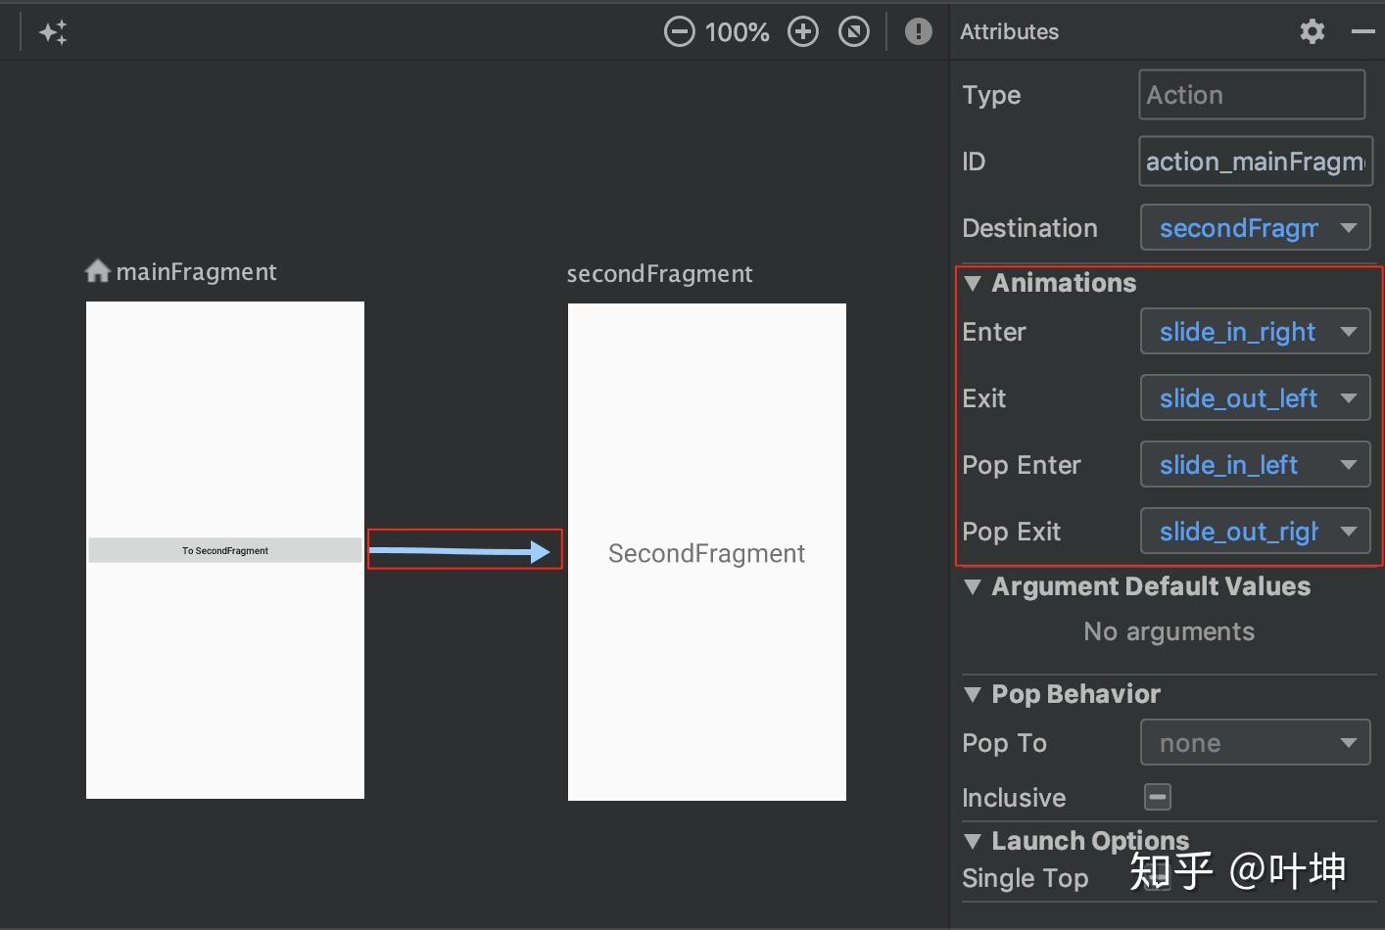Open the Attributes panel gear settings

[1312, 32]
